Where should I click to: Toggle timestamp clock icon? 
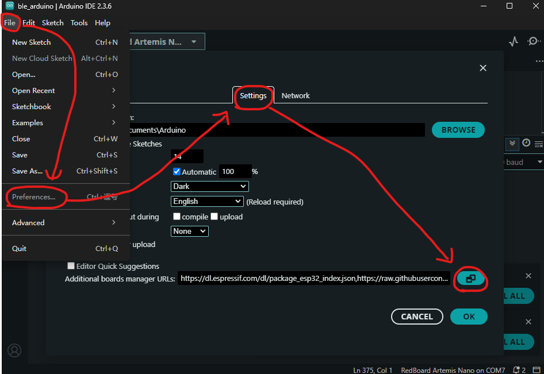(x=526, y=143)
